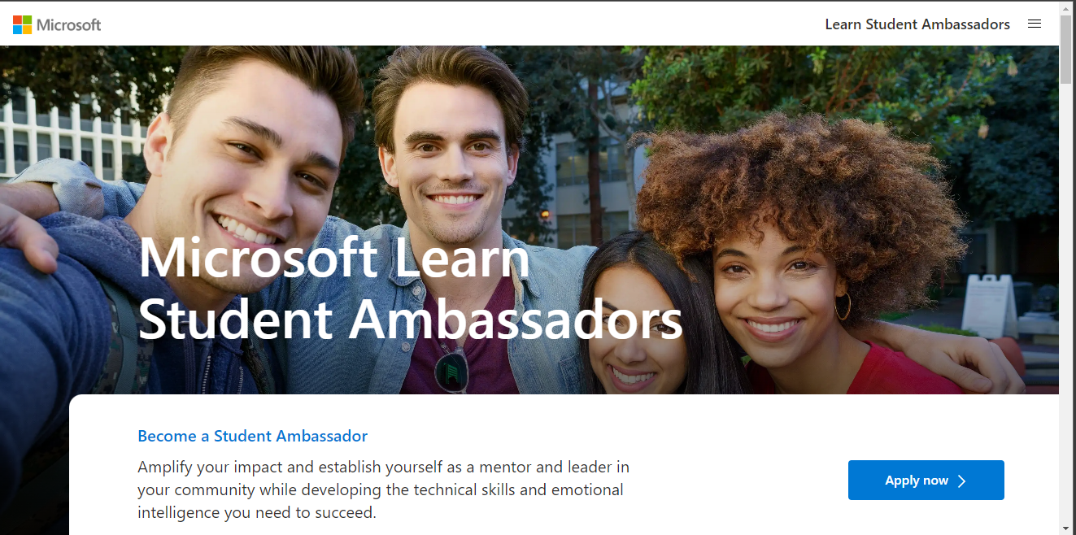The width and height of the screenshot is (1076, 535).
Task: Click the scrollbar down arrow
Action: coord(1067,528)
